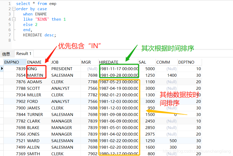Click the BLAKE name cell
233x156 pixels.
pos(38,127)
